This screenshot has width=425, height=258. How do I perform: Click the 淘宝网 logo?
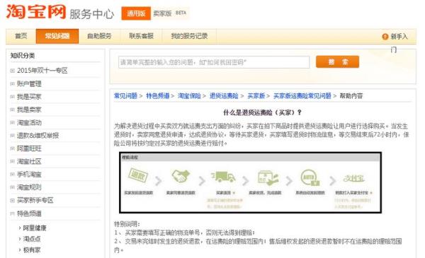click(x=36, y=11)
